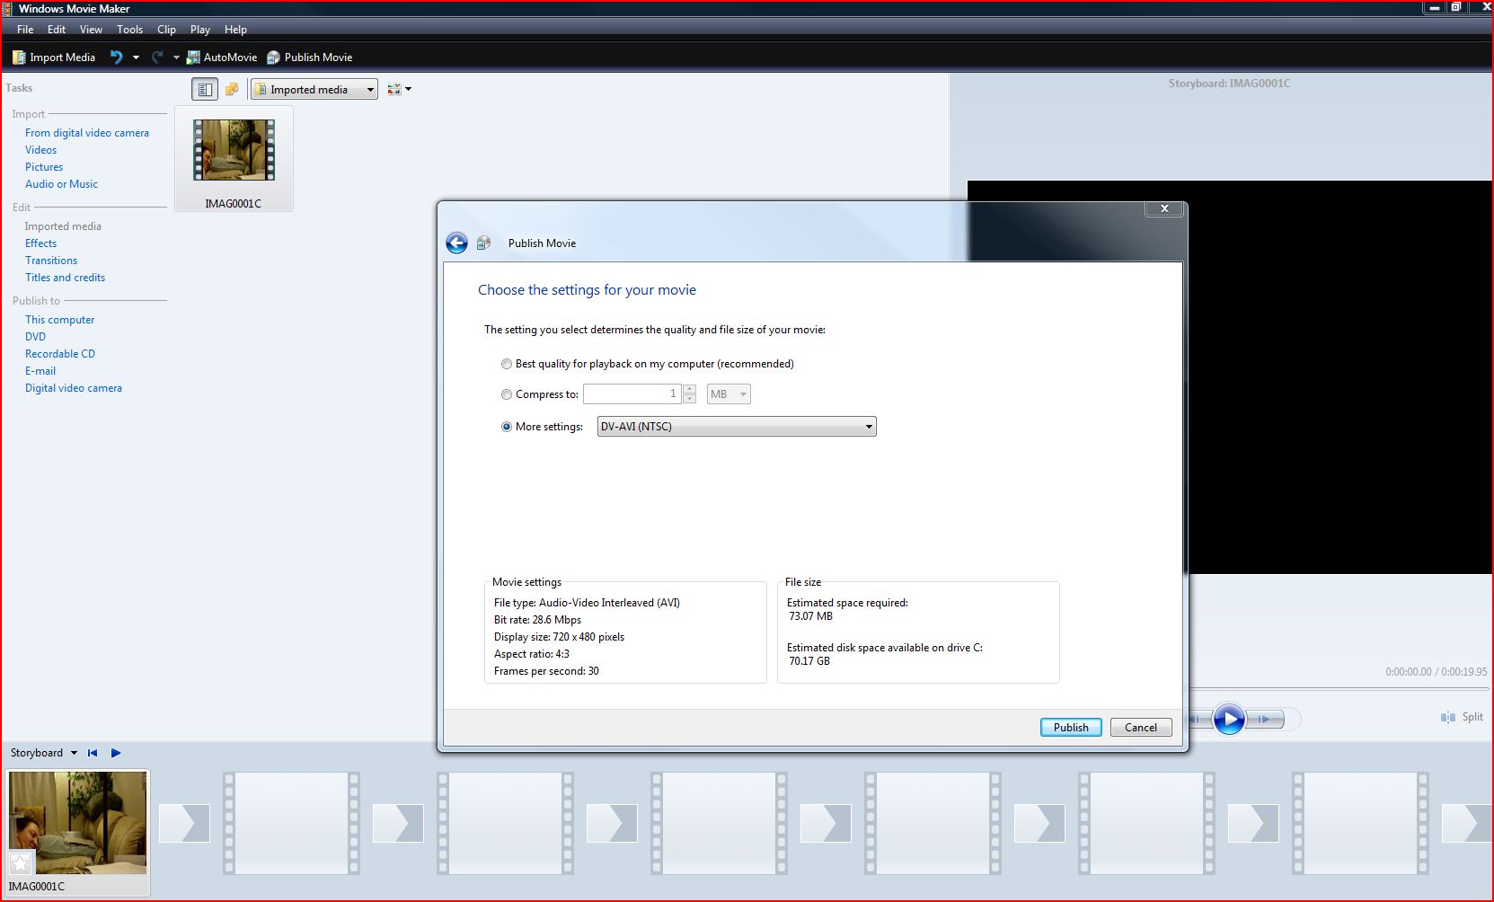Screen dimensions: 1494x902
Task: Open the Clip menu
Action: click(166, 30)
